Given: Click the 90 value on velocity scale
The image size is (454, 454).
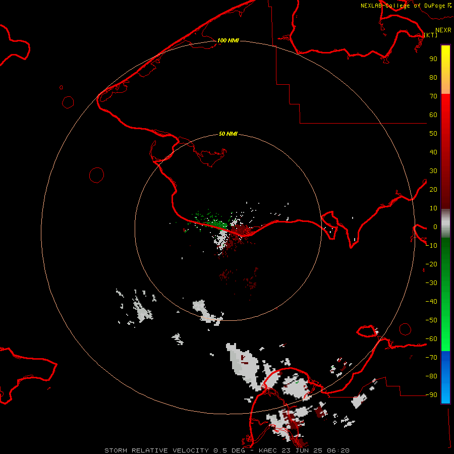Looking at the screenshot, I should pyautogui.click(x=433, y=59).
